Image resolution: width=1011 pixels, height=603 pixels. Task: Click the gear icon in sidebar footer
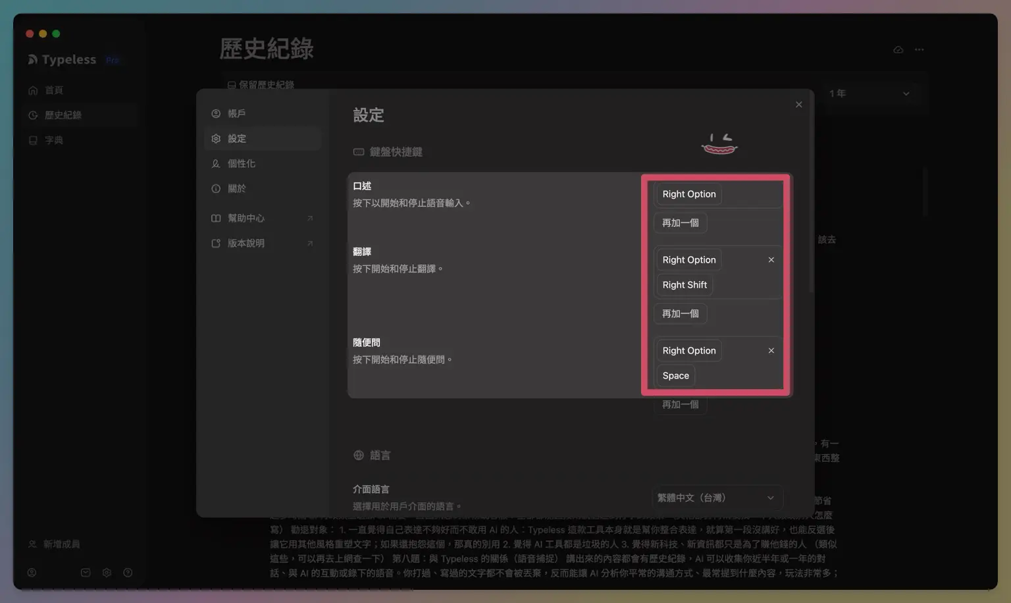(107, 573)
